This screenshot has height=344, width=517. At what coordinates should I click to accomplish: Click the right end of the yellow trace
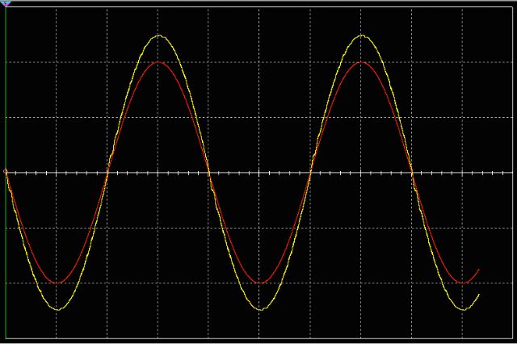[x=479, y=295]
